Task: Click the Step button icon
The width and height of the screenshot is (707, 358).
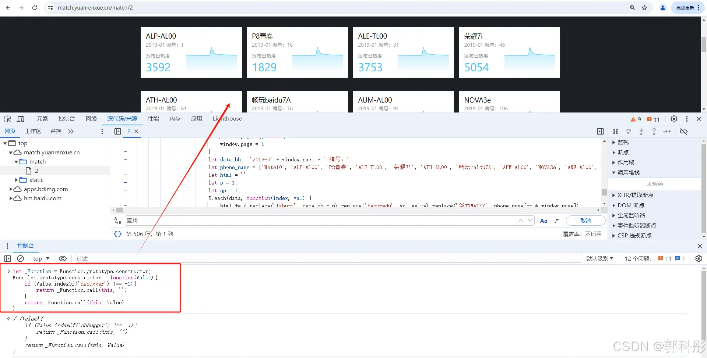Action: pos(667,131)
